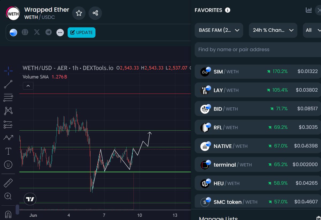The image size is (321, 220).
Task: Select the pattern drawing tool
Action: (8, 111)
